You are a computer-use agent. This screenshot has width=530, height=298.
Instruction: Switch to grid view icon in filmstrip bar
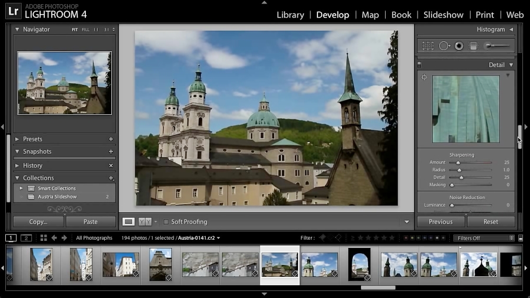44,238
